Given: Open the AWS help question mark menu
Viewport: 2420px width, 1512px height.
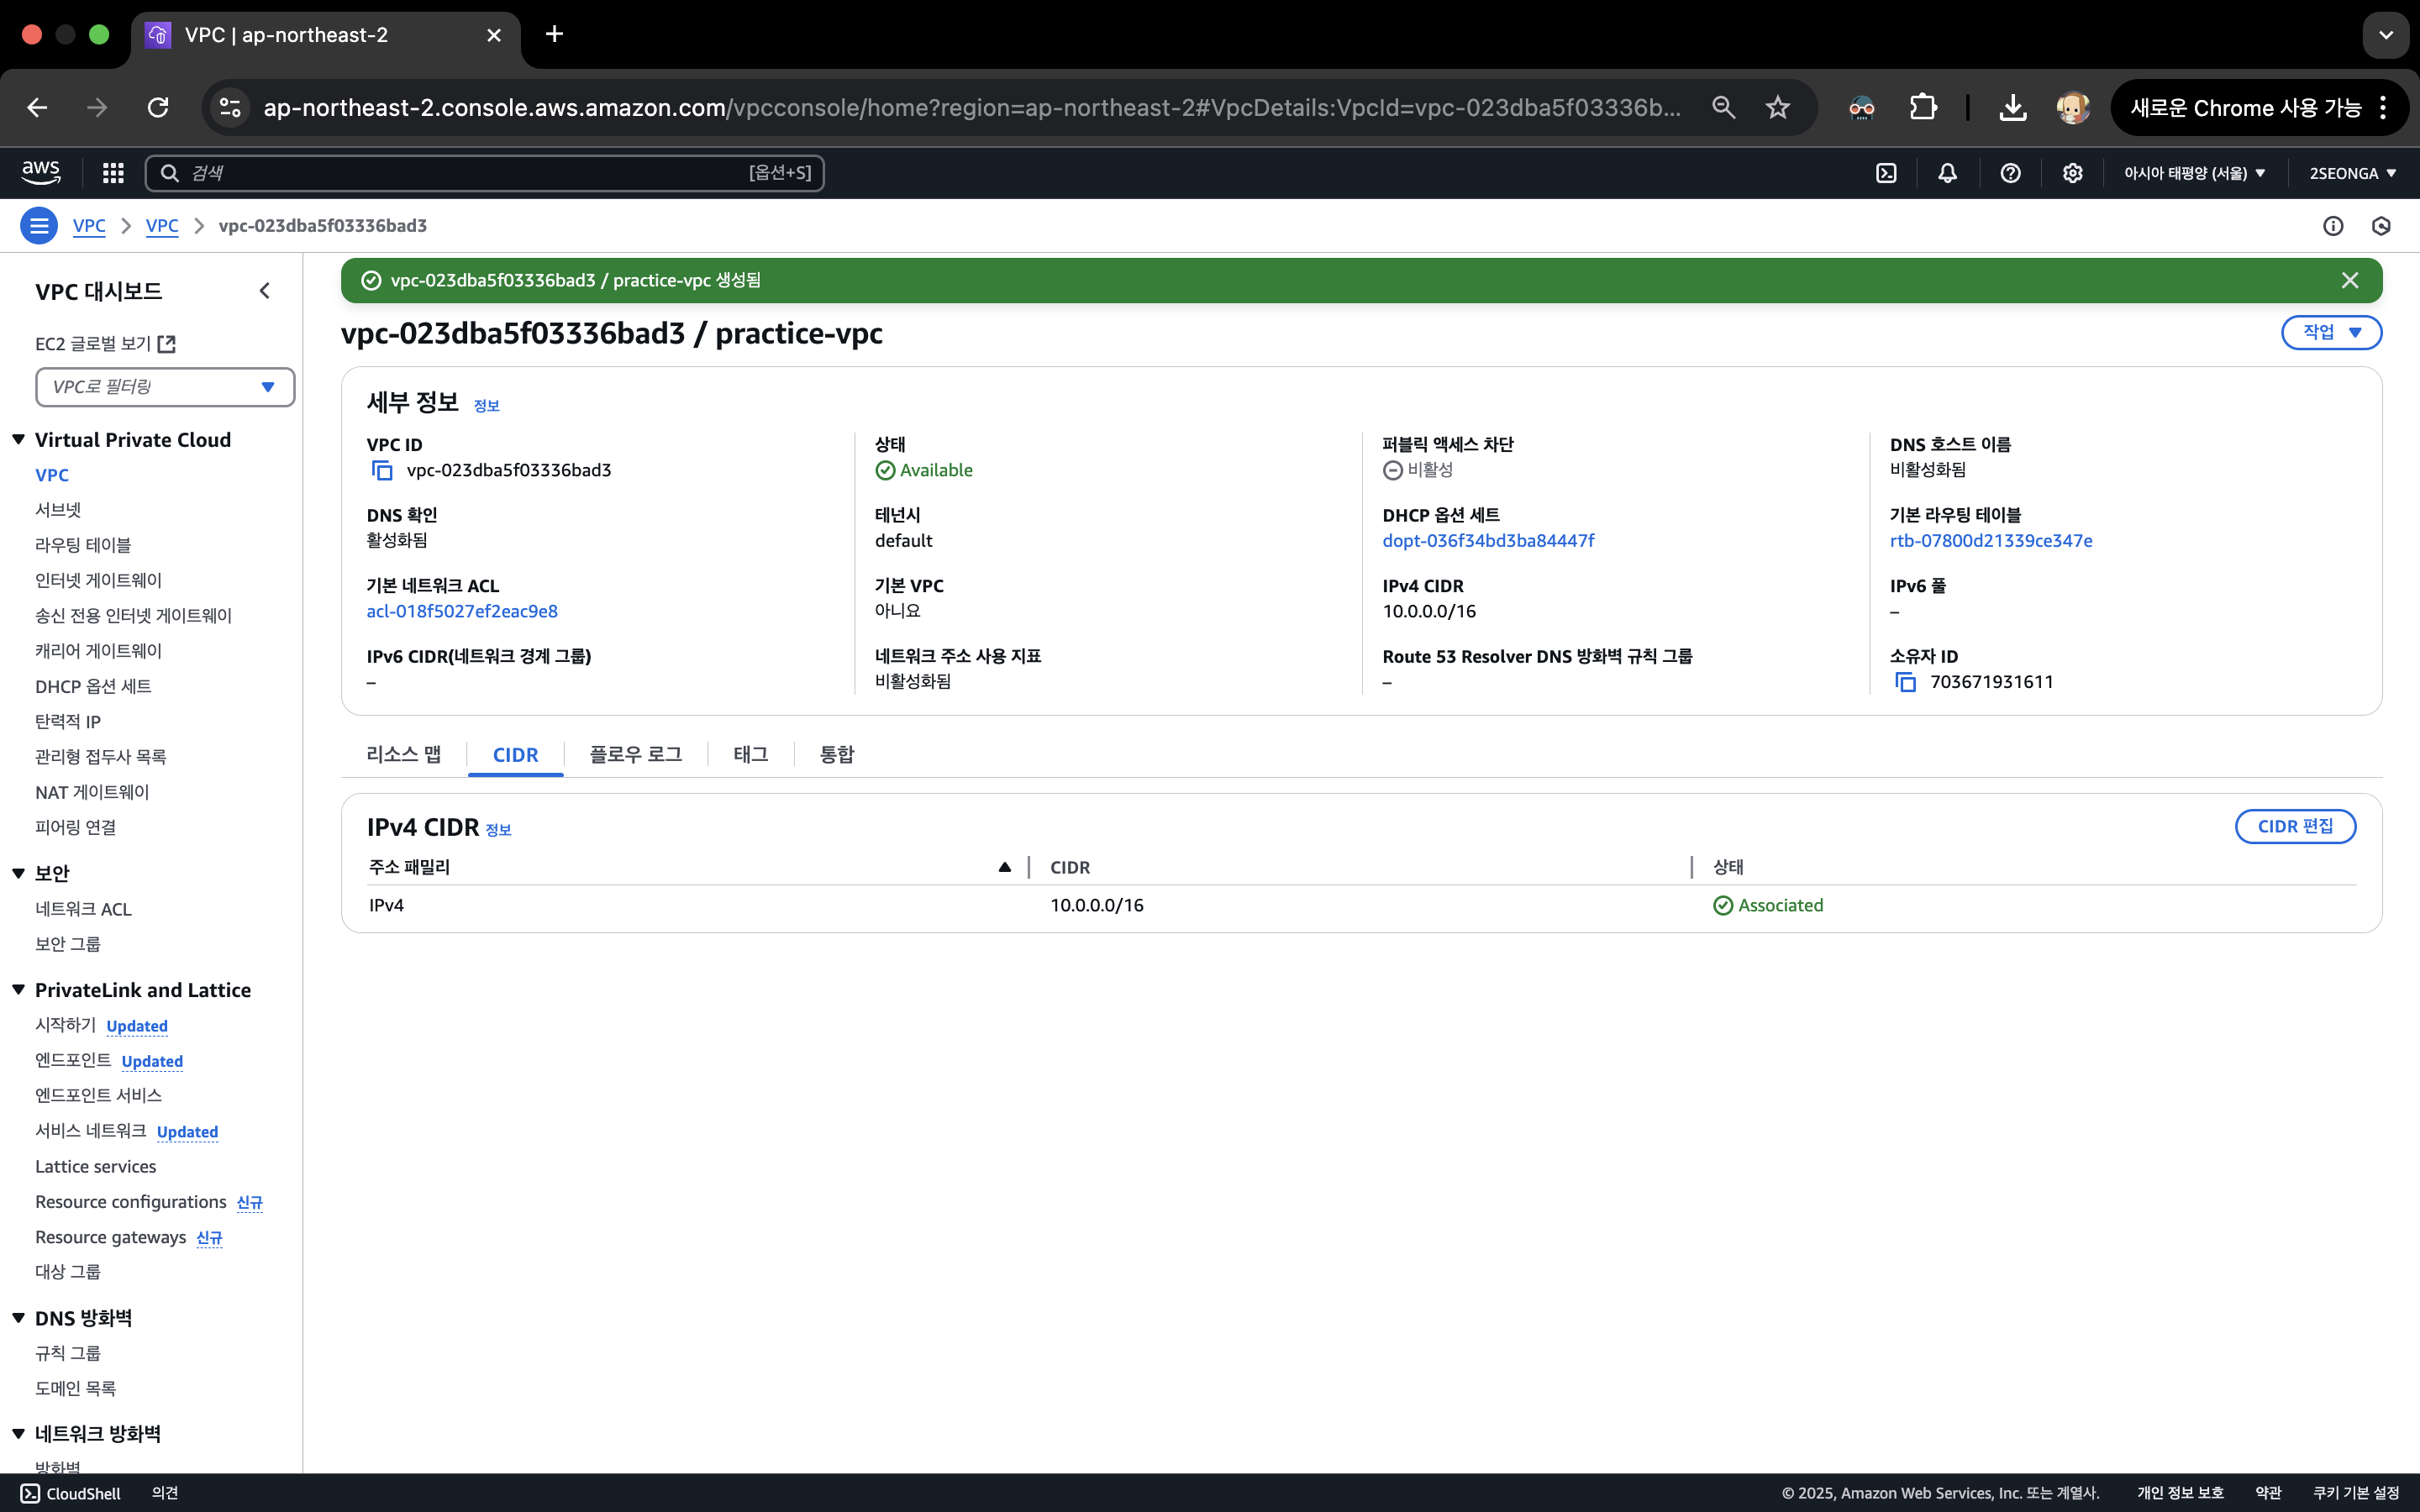Looking at the screenshot, I should 2010,173.
